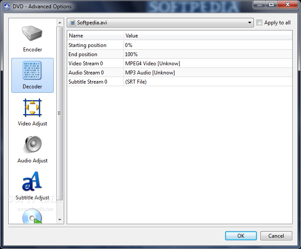The height and width of the screenshot is (249, 301).
Task: Click the Name column header
Action: point(95,36)
